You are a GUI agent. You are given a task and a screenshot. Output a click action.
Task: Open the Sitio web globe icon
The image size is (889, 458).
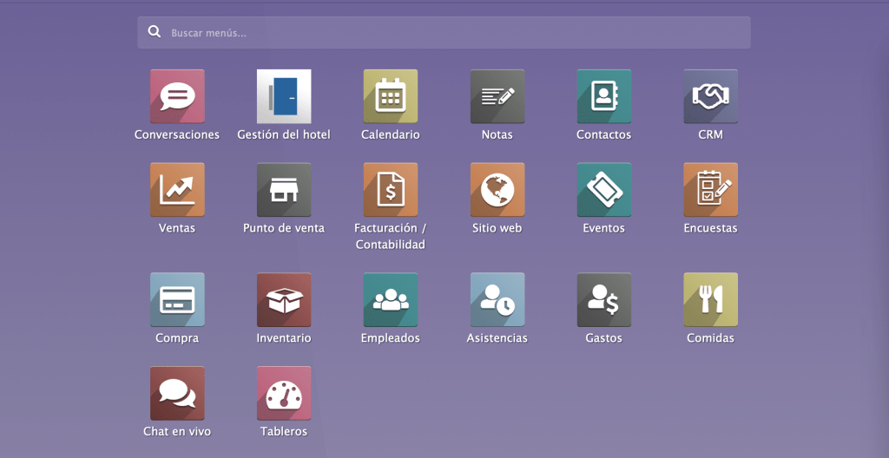(x=497, y=190)
